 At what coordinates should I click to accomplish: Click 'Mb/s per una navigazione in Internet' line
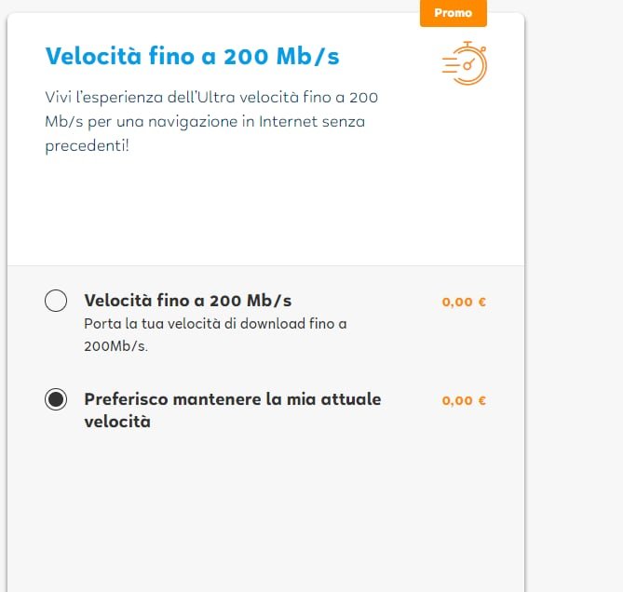pyautogui.click(x=204, y=122)
